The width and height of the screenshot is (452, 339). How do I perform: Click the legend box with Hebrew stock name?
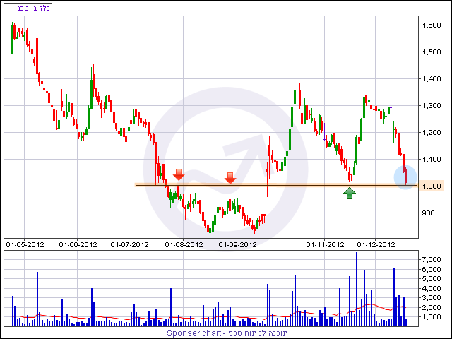click(x=28, y=8)
